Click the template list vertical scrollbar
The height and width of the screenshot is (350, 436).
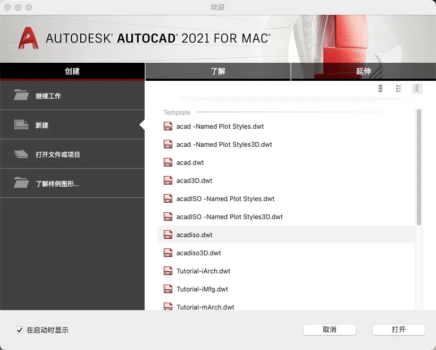coord(419,167)
